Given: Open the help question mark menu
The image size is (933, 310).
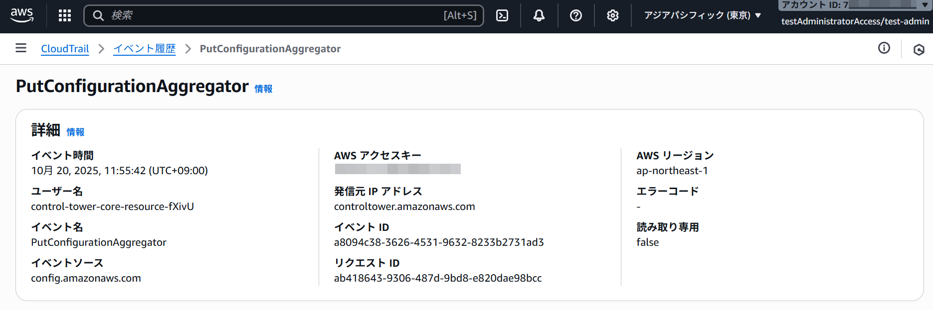Looking at the screenshot, I should (576, 15).
